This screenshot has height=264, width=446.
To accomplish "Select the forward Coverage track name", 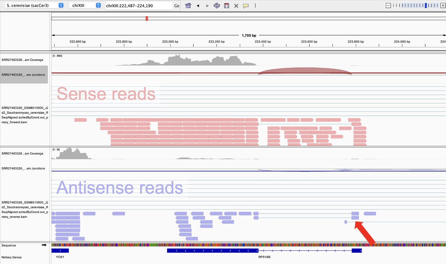I will pos(22,60).
